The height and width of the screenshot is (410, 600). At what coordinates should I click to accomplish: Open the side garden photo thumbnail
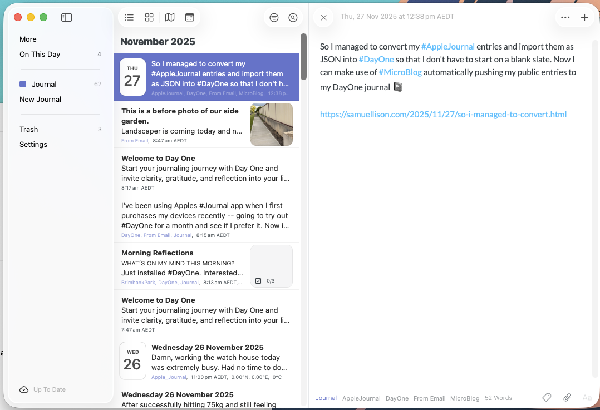(272, 124)
